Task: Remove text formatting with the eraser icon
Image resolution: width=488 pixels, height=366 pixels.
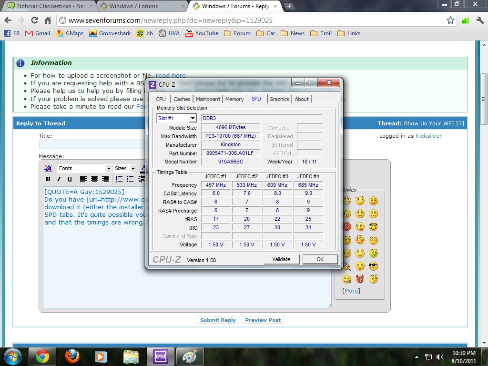Action: (48, 168)
